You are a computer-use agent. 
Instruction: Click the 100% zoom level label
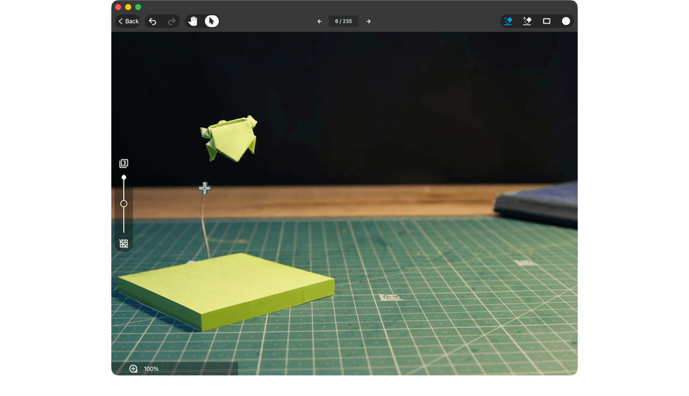click(x=150, y=369)
